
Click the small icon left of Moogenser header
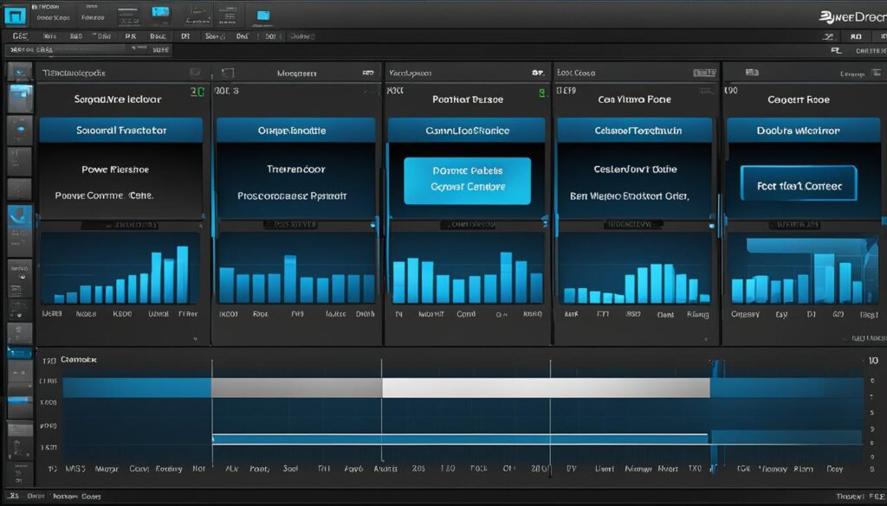(x=227, y=74)
